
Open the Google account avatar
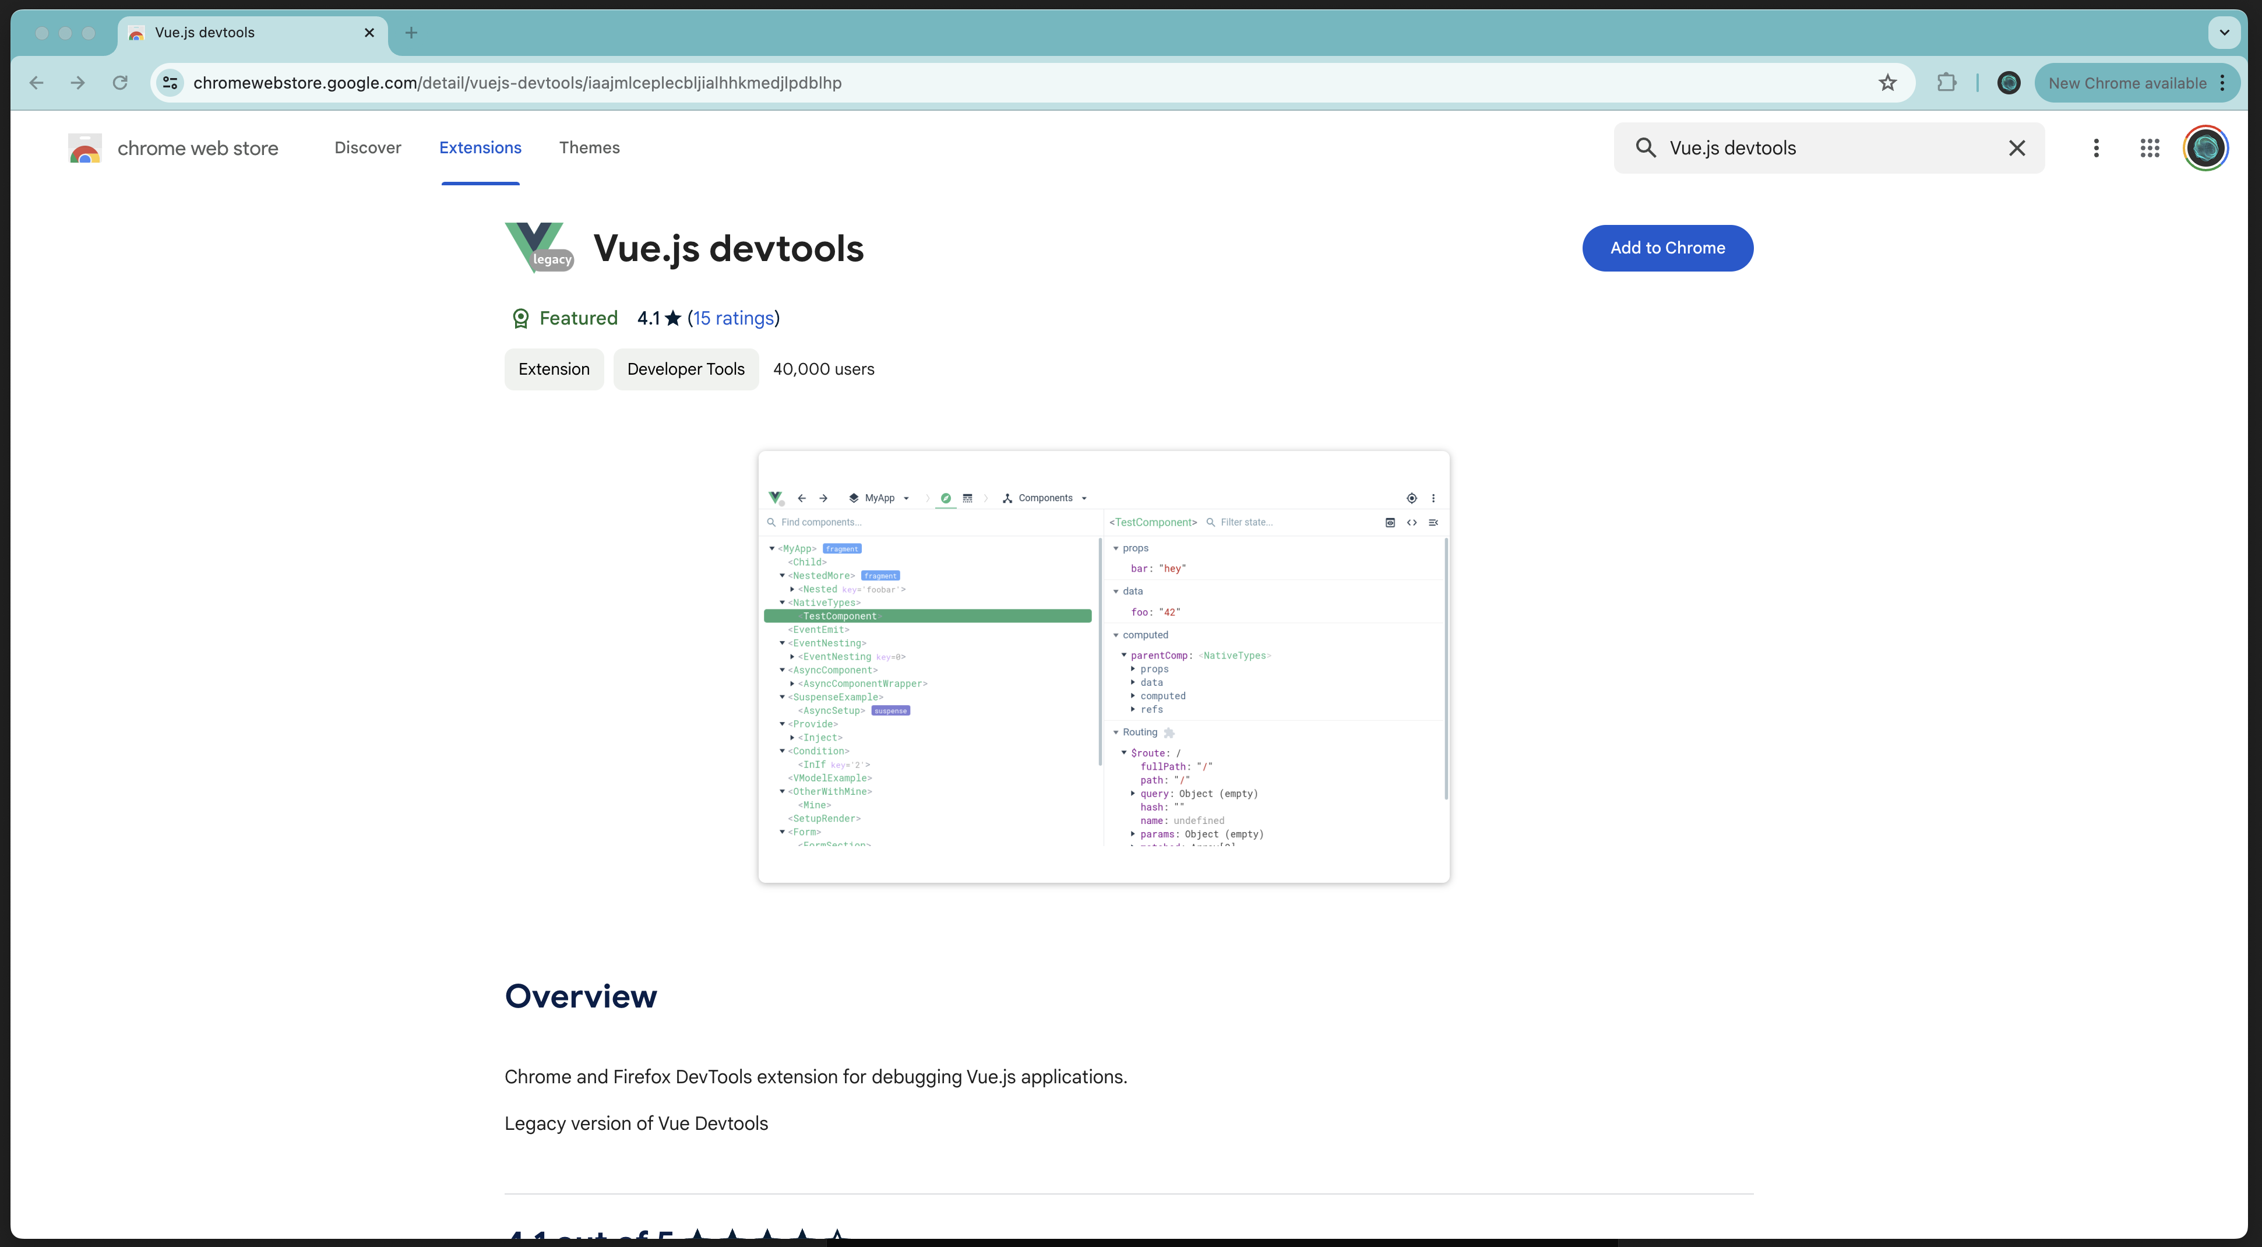tap(2205, 147)
